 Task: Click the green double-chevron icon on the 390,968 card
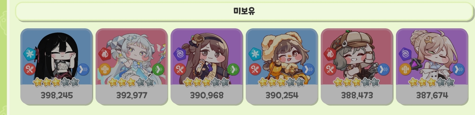233,69
